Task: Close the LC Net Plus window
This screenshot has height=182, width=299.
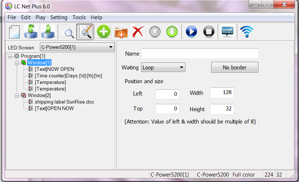Action: (284, 4)
